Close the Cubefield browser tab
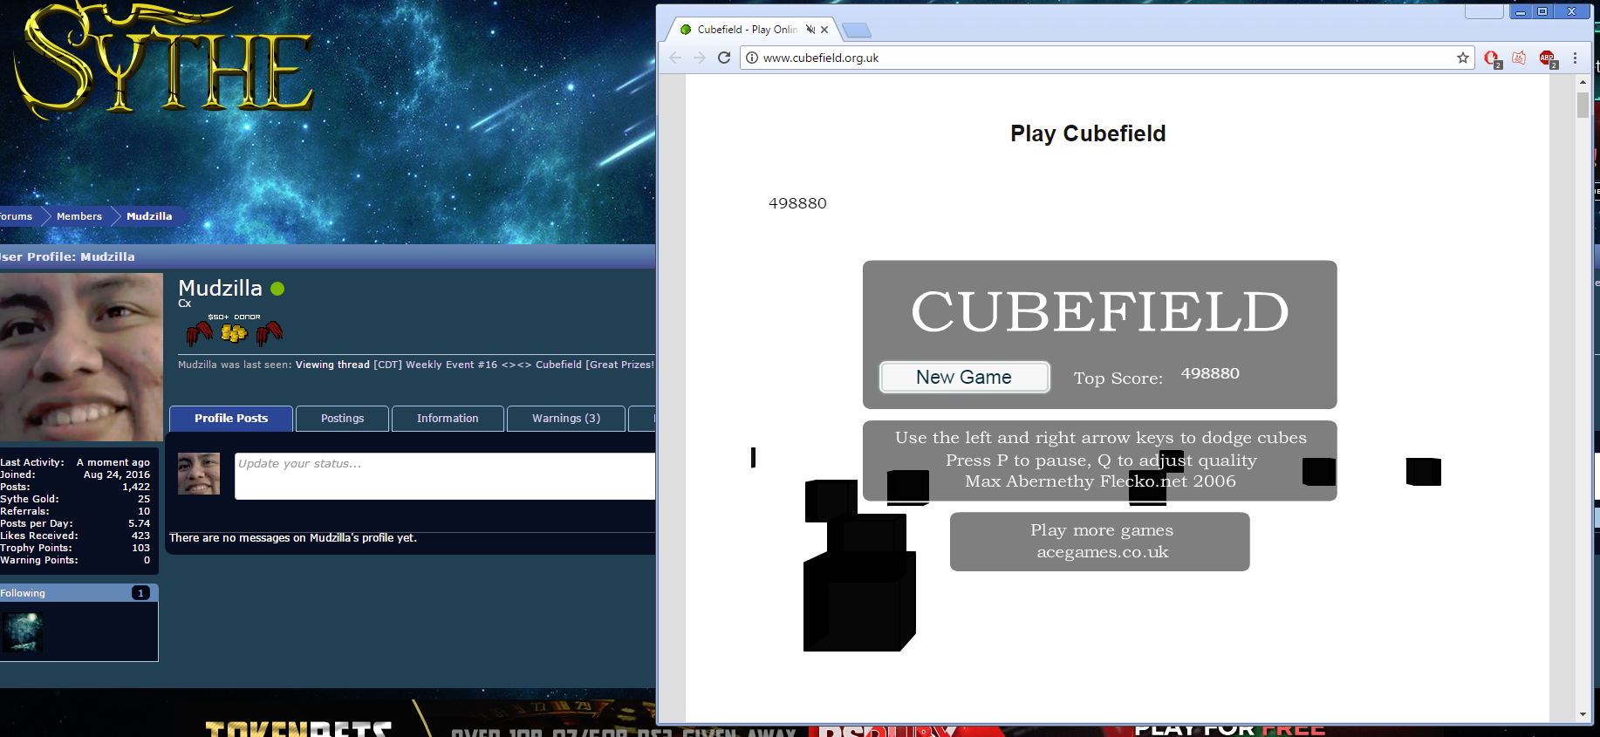The width and height of the screenshot is (1600, 737). (x=824, y=30)
